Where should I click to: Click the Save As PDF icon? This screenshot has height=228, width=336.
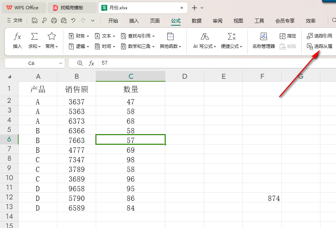44,20
